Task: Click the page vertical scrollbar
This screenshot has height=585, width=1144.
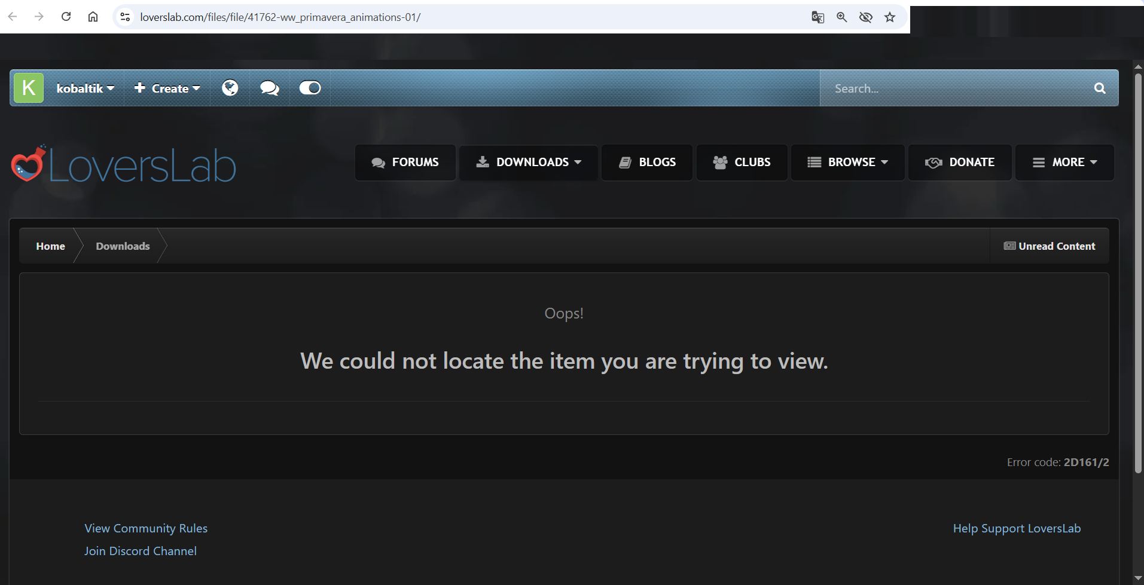Action: tap(1138, 273)
